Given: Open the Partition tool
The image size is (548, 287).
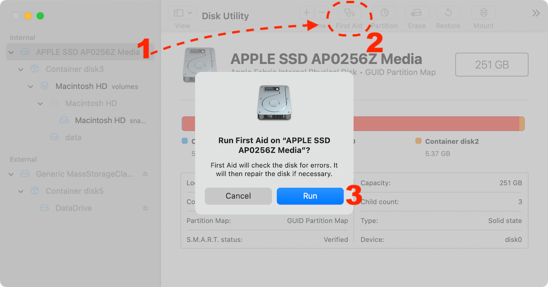Looking at the screenshot, I should coord(384,12).
